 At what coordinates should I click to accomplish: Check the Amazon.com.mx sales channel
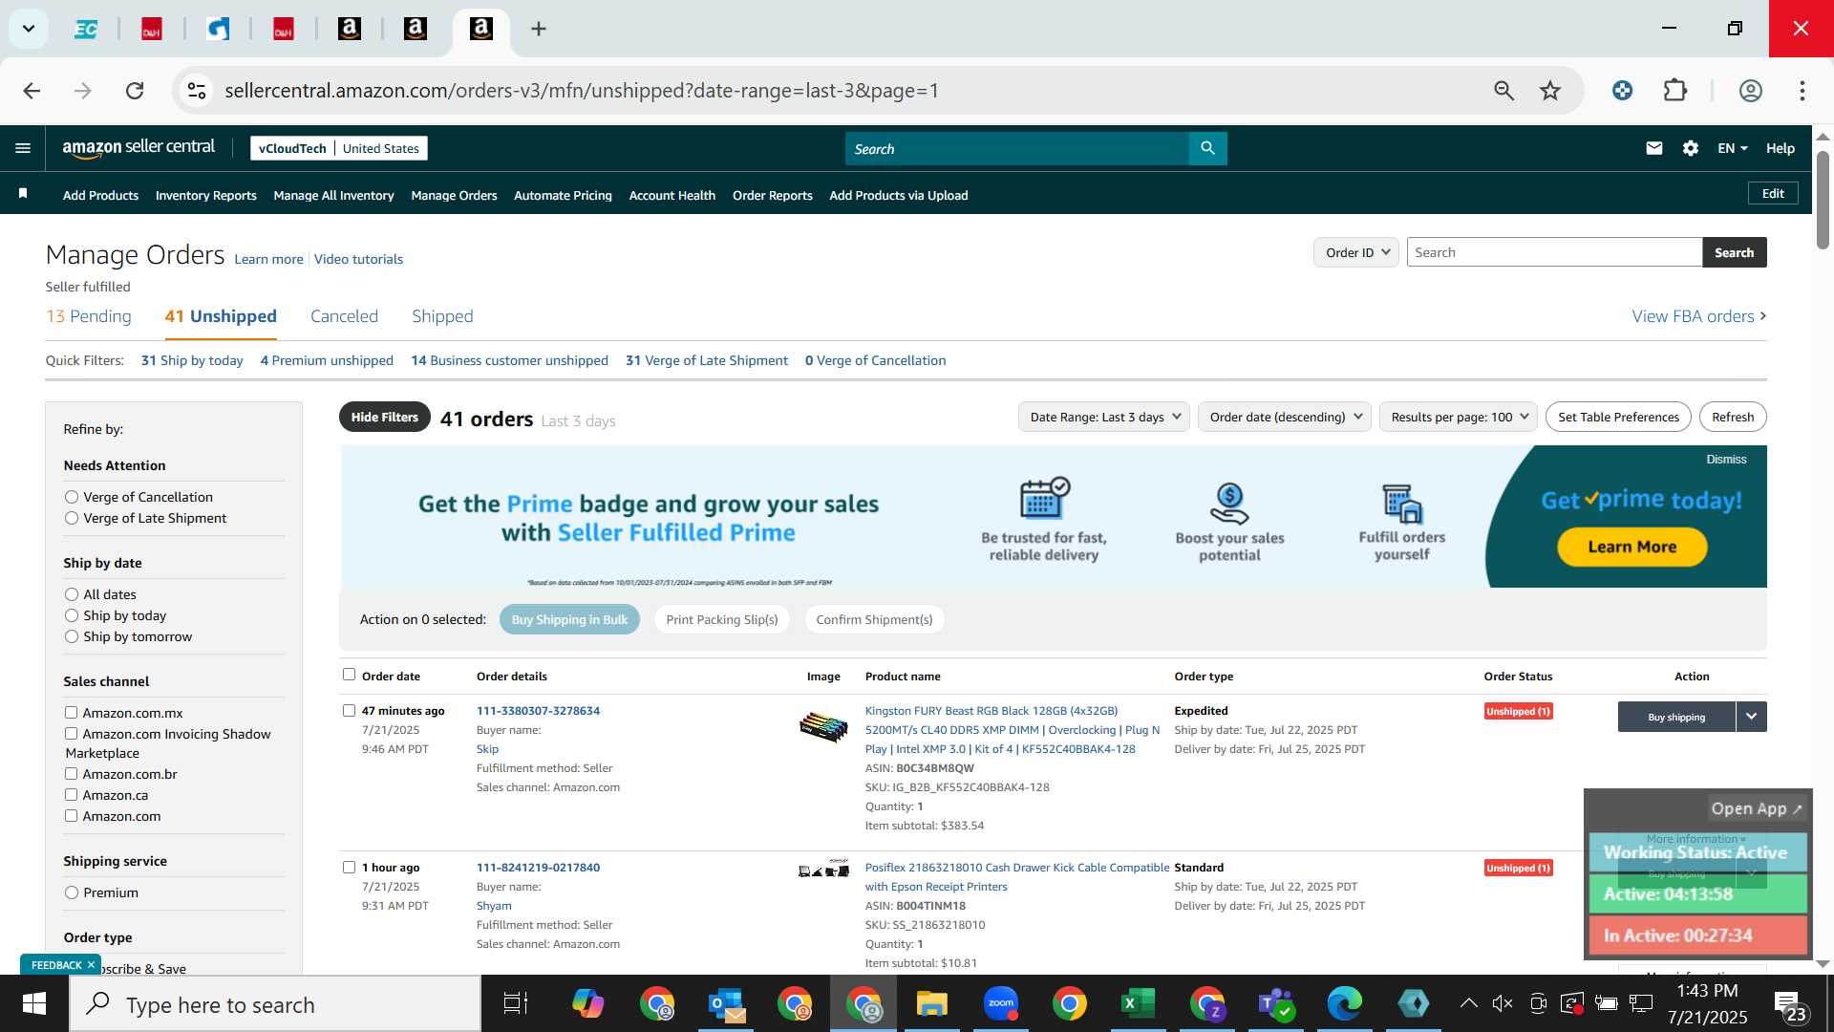(x=71, y=713)
